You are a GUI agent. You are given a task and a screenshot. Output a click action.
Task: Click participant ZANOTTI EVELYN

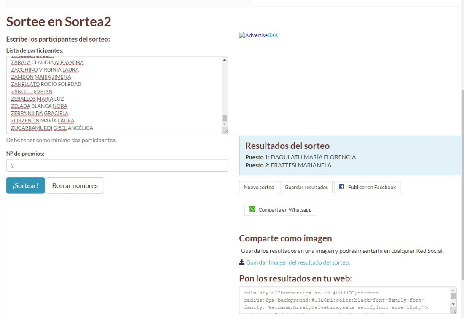click(32, 92)
